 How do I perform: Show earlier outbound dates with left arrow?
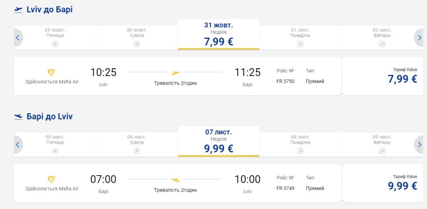click(x=18, y=38)
